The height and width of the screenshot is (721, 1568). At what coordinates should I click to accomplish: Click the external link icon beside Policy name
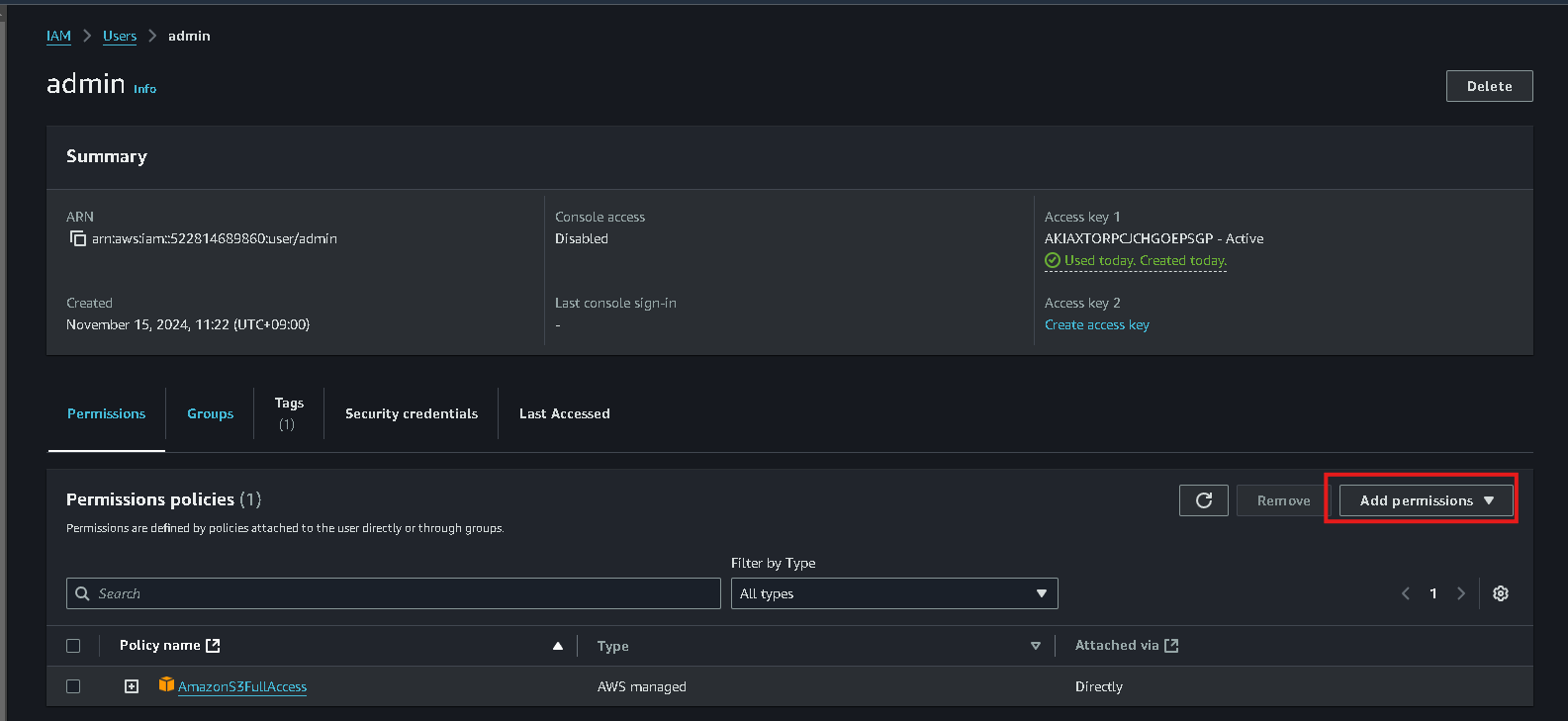[x=213, y=645]
